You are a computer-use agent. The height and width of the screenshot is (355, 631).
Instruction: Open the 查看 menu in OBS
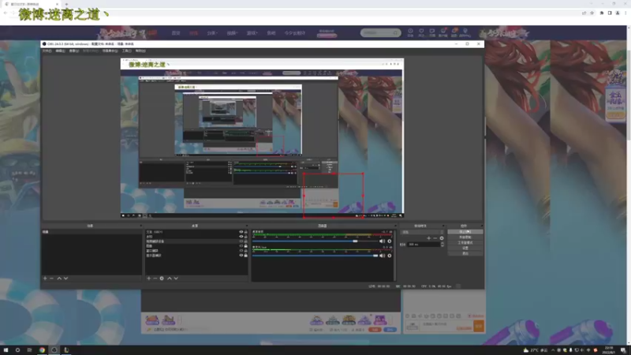point(73,51)
